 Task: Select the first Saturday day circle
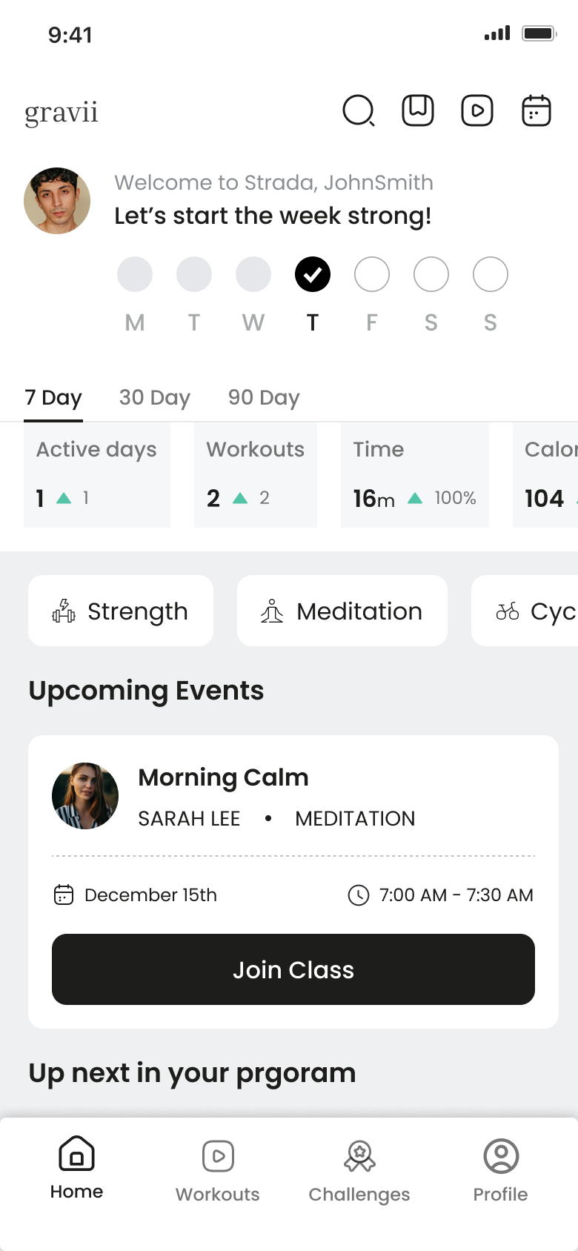pos(431,275)
